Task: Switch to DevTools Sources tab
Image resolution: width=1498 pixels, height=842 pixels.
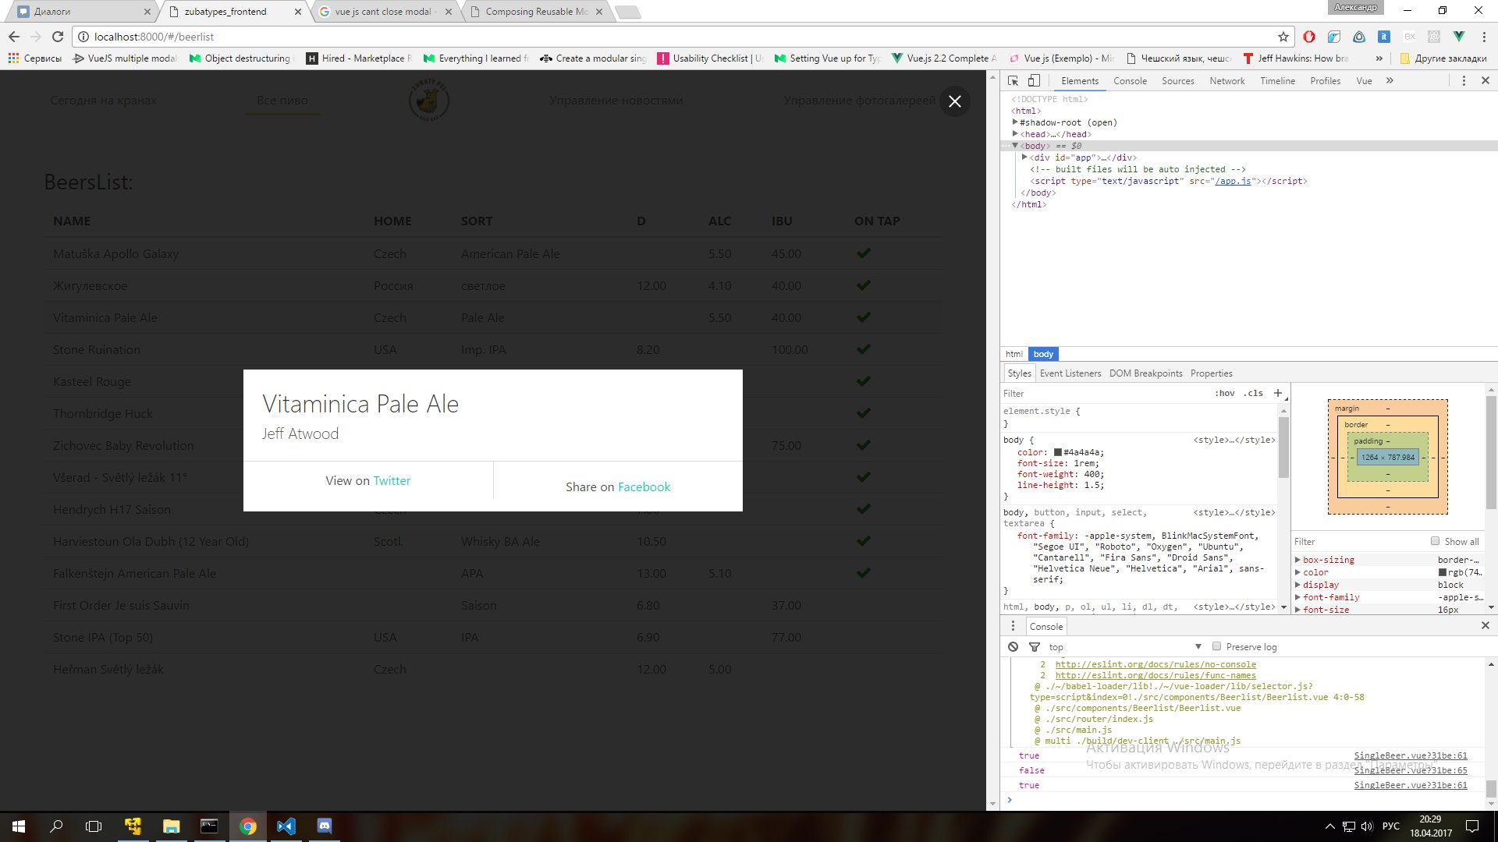Action: tap(1177, 81)
